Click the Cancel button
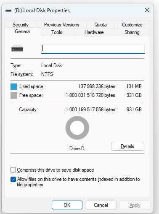Image resolution: width=159 pixels, height=214 pixels. [x=101, y=205]
